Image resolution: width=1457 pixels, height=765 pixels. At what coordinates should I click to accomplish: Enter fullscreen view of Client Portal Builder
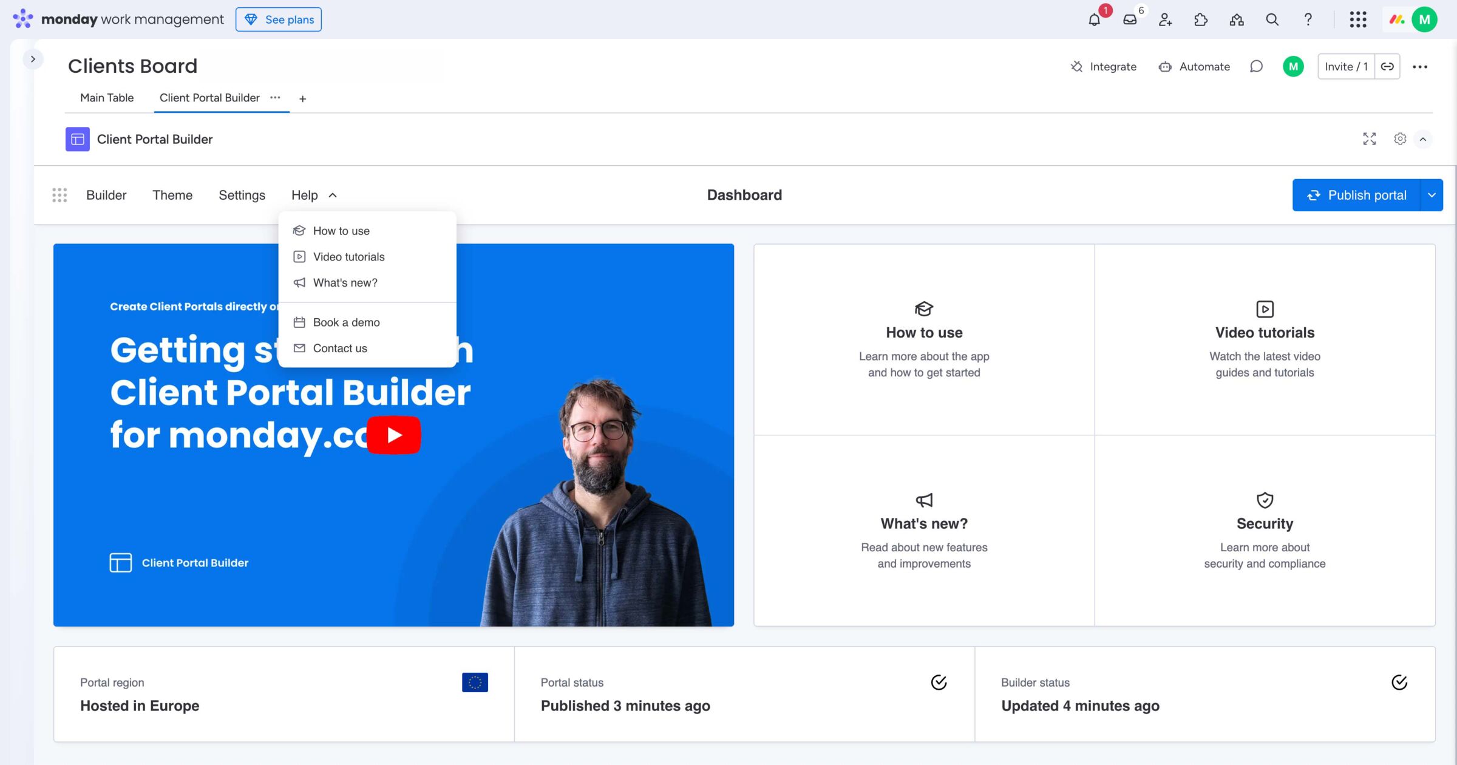pyautogui.click(x=1369, y=139)
